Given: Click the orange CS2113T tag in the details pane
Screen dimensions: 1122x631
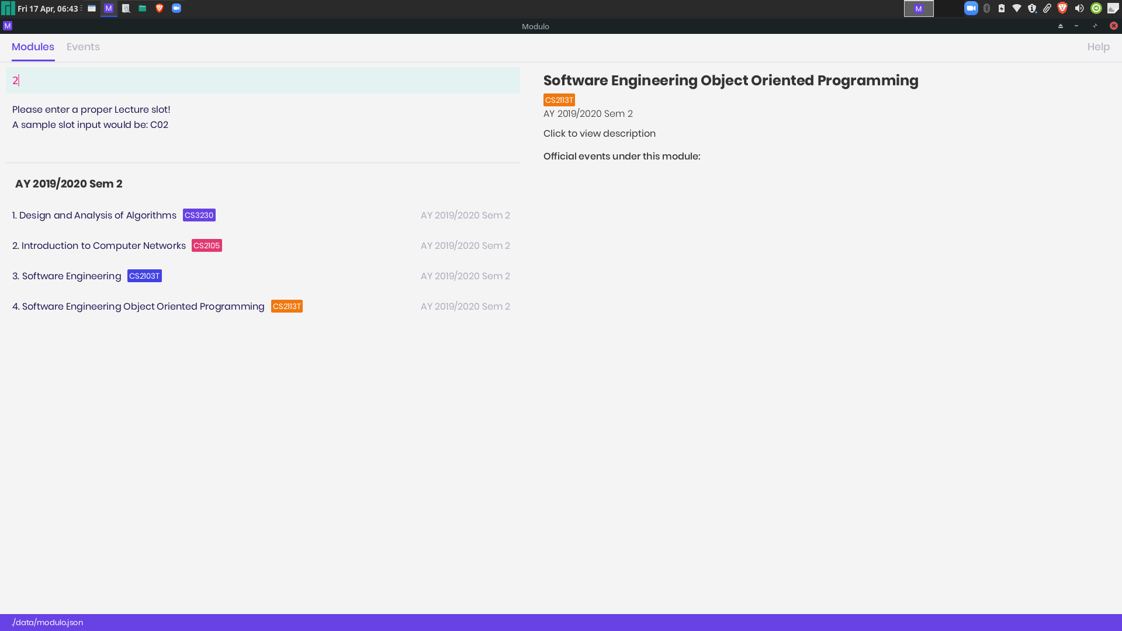Looking at the screenshot, I should [559, 100].
